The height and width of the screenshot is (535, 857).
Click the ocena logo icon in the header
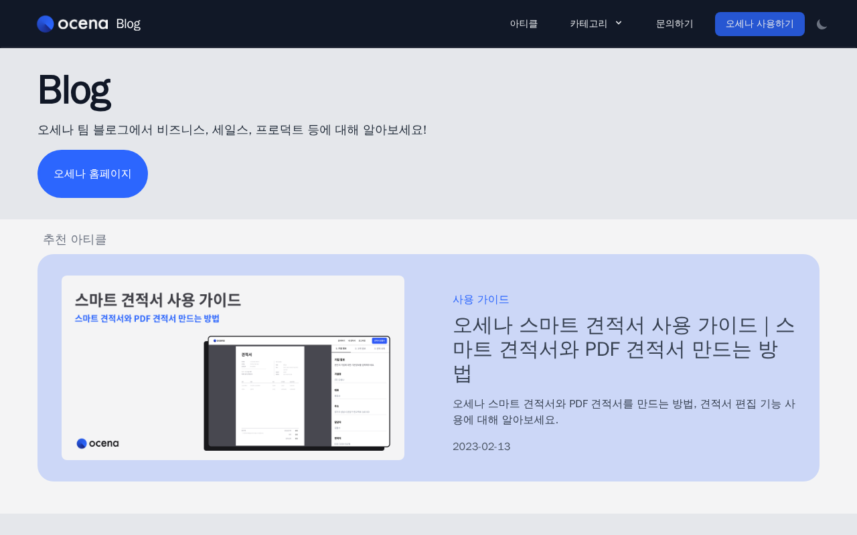click(x=46, y=24)
